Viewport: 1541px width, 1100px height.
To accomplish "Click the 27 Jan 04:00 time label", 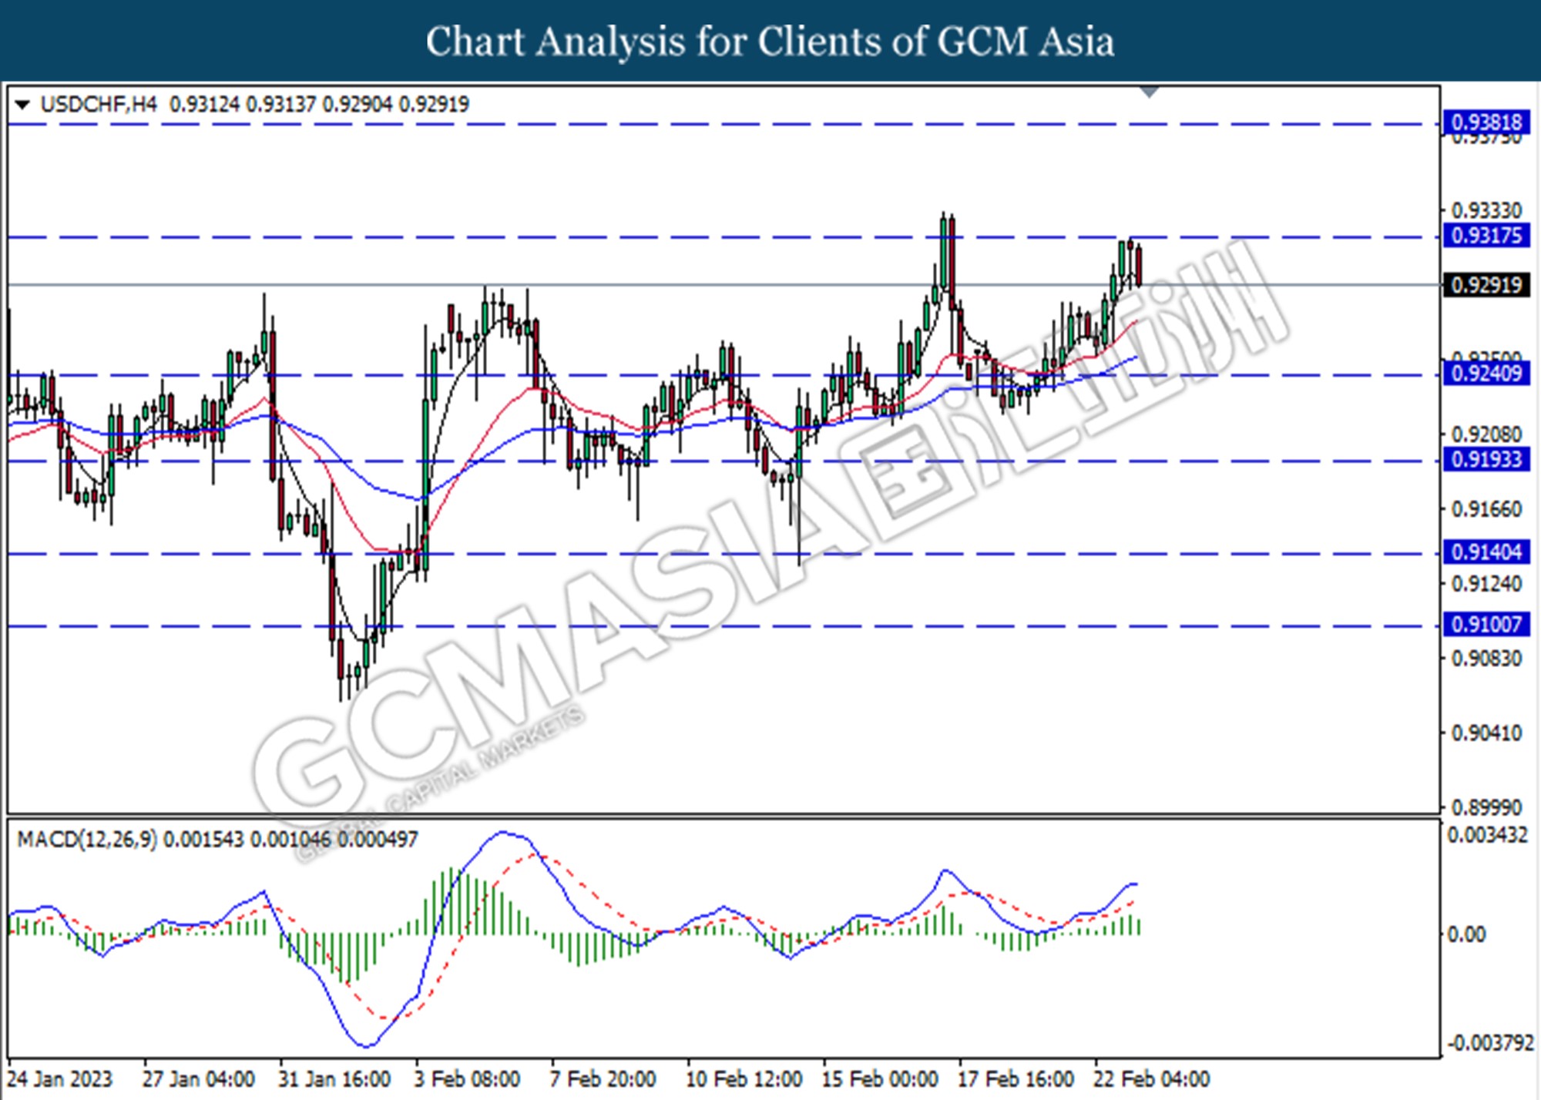I will 198,1078.
